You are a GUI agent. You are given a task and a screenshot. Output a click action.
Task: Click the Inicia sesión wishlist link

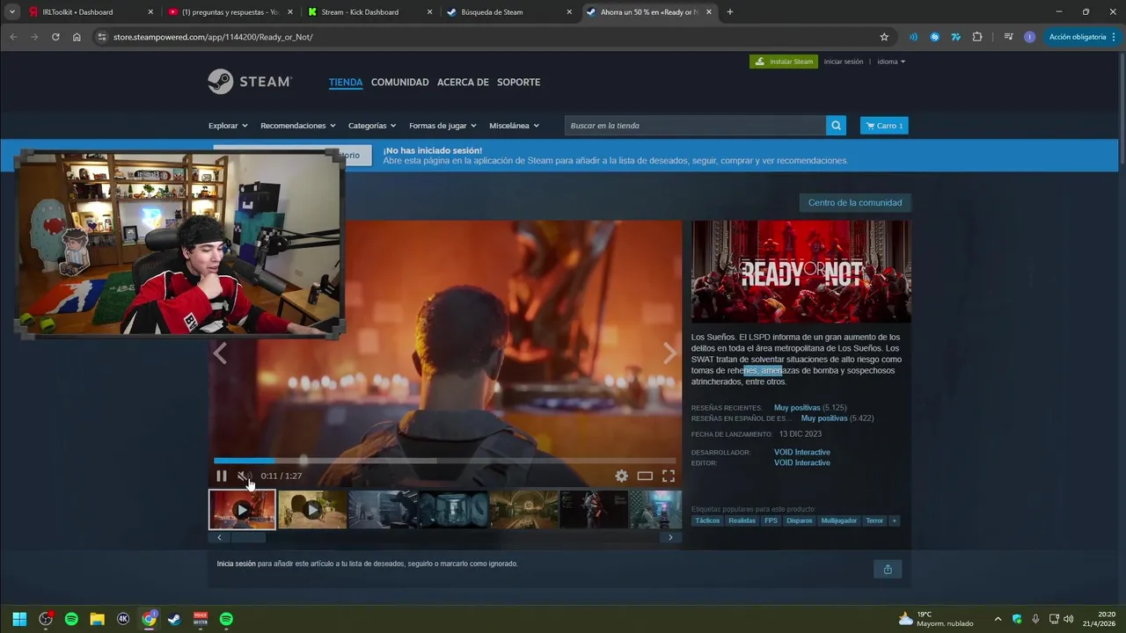point(236,564)
